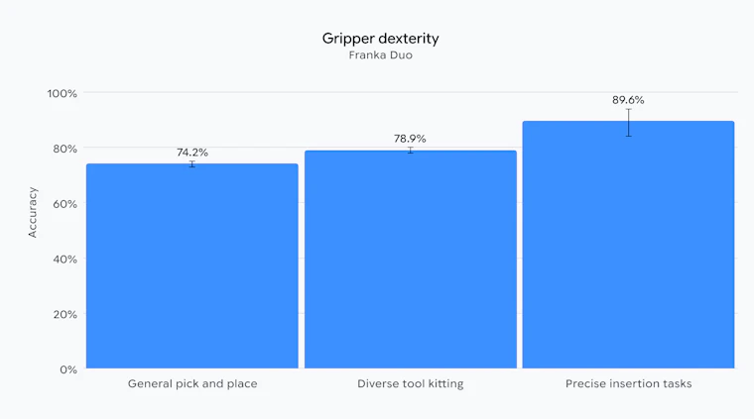Click the Accuracy axis label
Viewport: 754px width, 419px height.
coord(32,212)
